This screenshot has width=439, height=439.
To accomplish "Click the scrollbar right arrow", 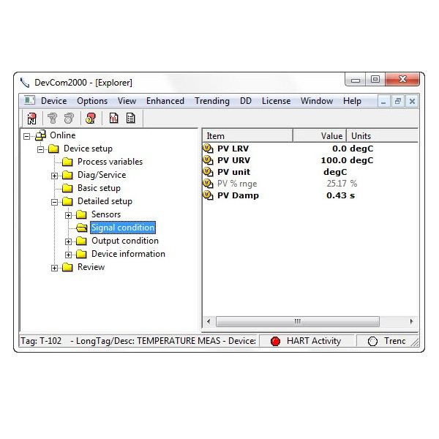I will (x=411, y=321).
